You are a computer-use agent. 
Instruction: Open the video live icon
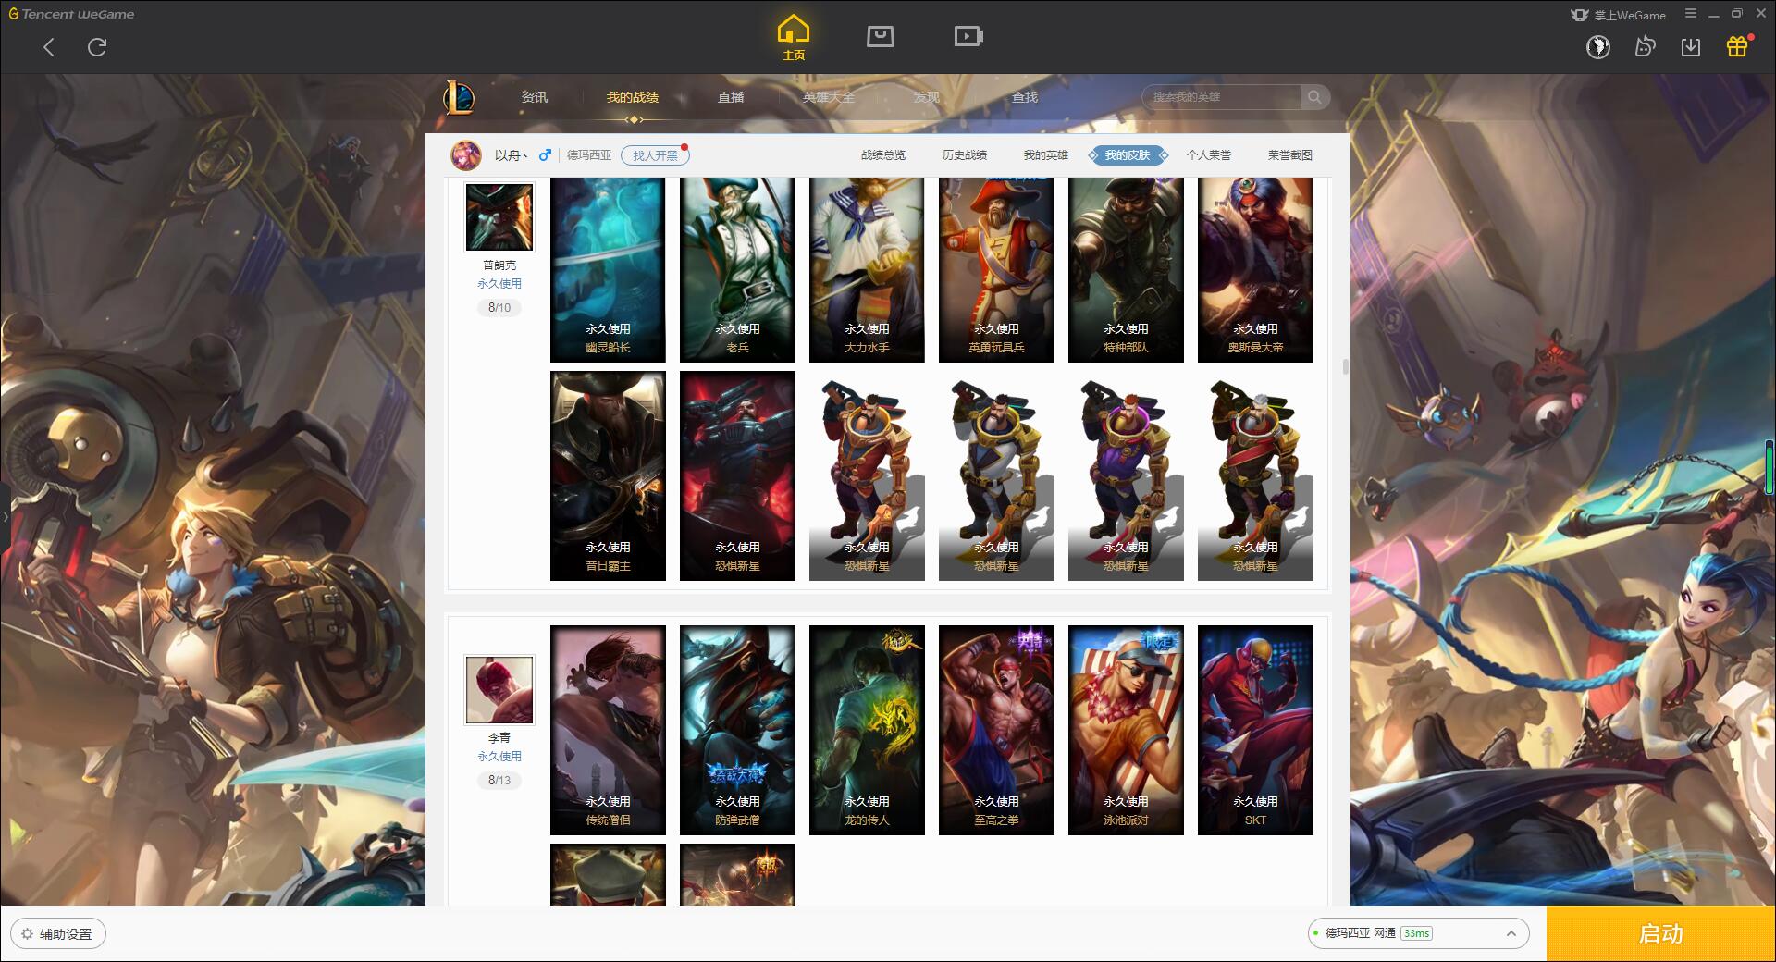pyautogui.click(x=968, y=36)
